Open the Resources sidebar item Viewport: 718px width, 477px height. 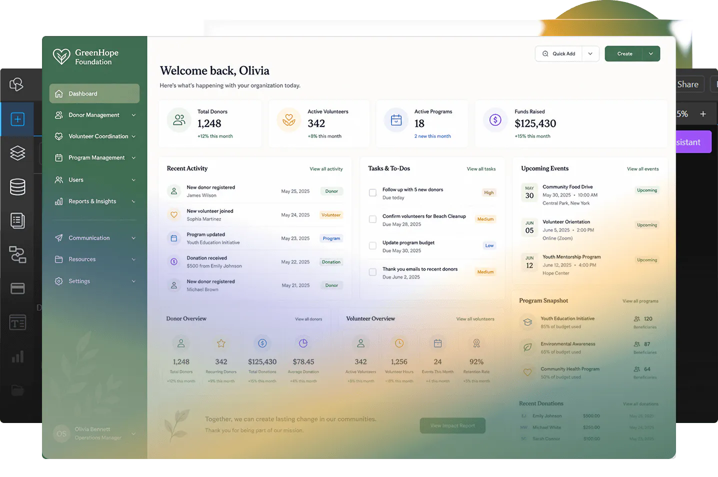94,259
